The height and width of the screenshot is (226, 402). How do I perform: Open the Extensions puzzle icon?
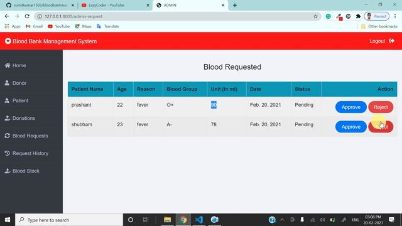(x=358, y=16)
